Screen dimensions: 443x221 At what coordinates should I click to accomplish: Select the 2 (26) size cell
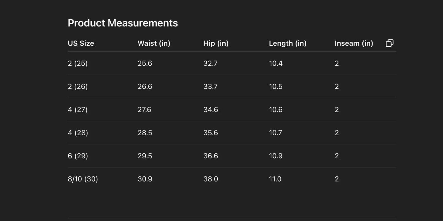click(x=78, y=87)
